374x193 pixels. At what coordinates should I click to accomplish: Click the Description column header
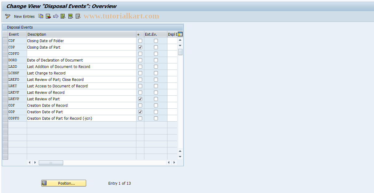(82, 34)
